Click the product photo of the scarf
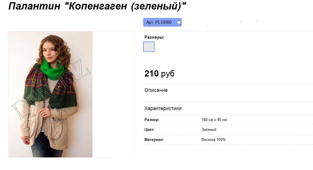 pyautogui.click(x=50, y=94)
